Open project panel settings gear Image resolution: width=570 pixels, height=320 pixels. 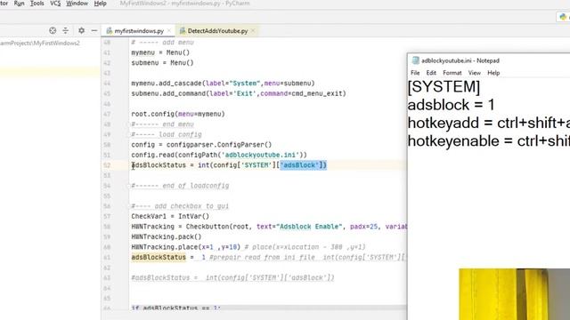81,30
